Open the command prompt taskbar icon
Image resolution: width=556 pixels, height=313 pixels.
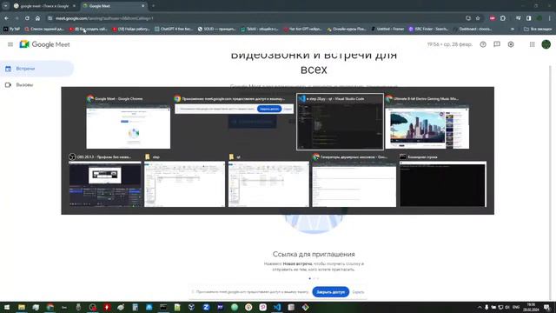163,307
